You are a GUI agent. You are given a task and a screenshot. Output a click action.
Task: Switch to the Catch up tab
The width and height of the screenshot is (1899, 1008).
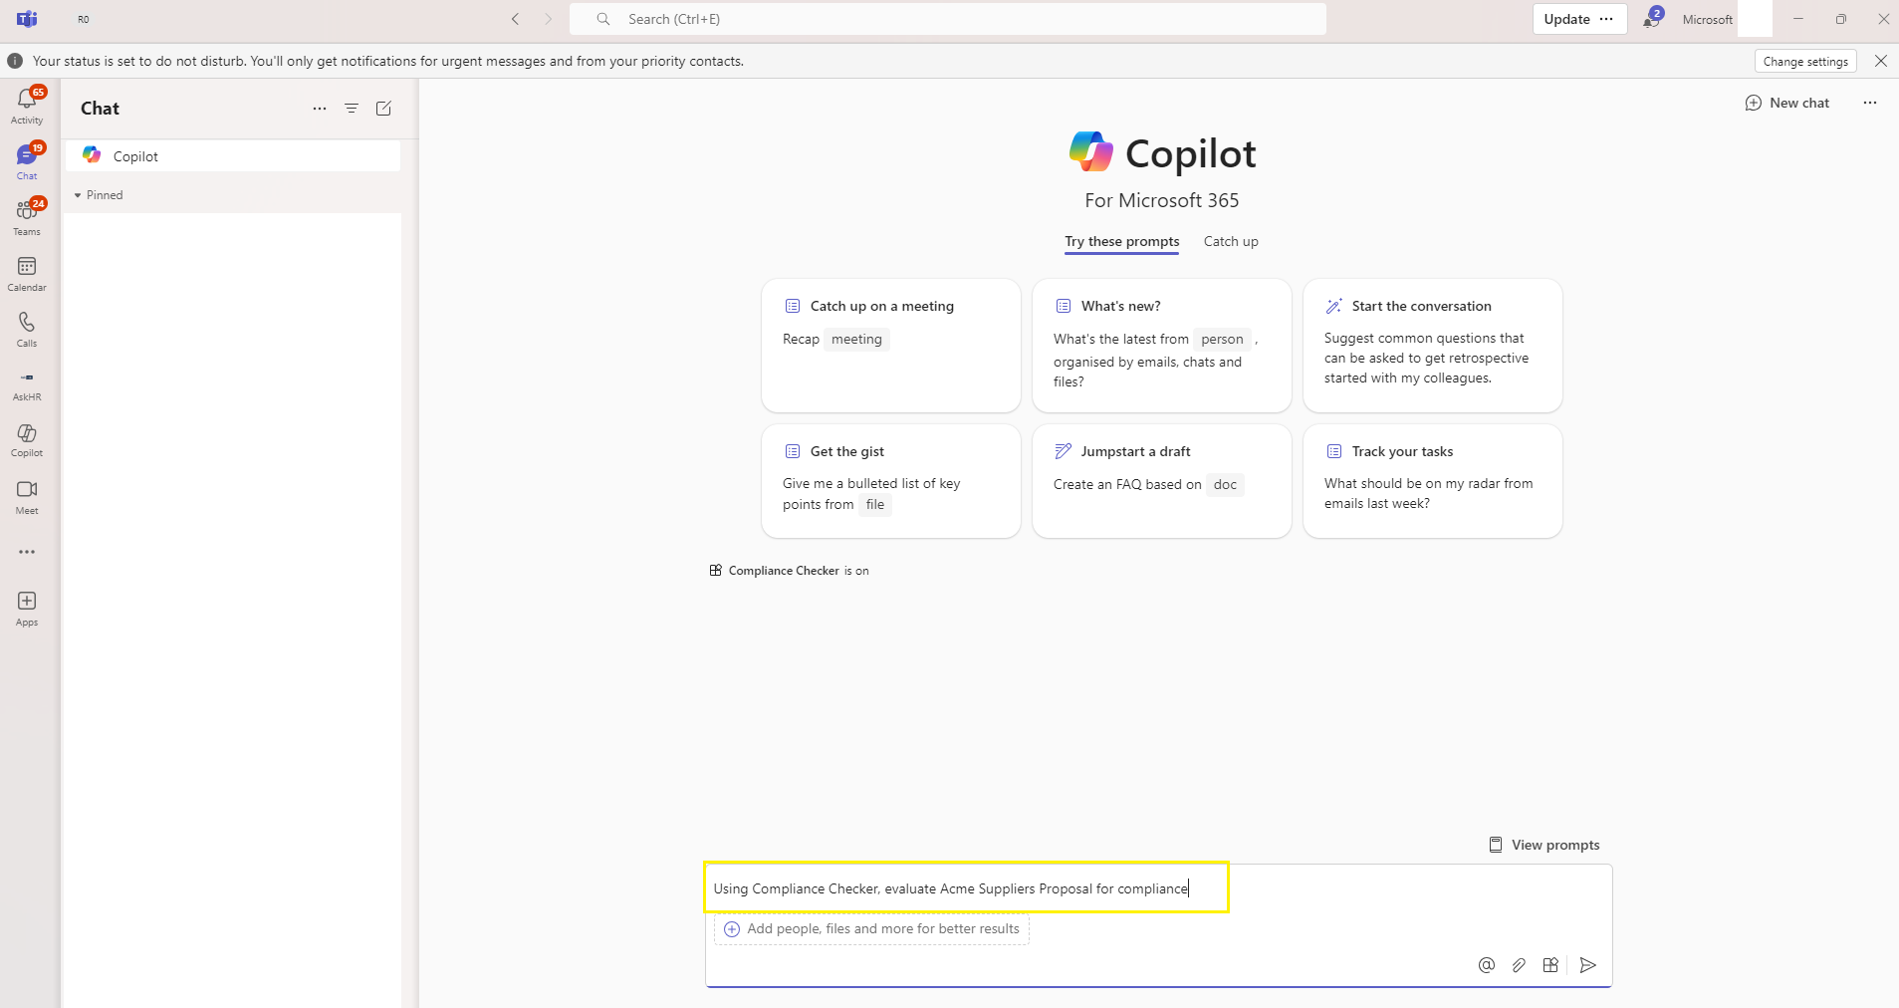click(1231, 242)
